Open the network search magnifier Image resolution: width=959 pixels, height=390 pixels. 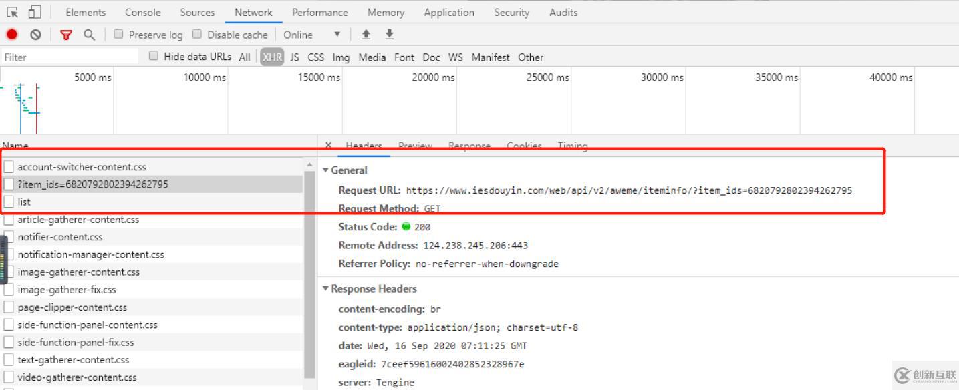click(x=89, y=35)
